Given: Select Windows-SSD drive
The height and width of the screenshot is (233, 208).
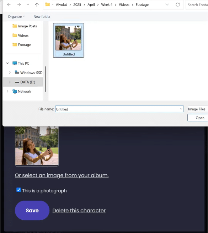Looking at the screenshot, I should (28, 73).
